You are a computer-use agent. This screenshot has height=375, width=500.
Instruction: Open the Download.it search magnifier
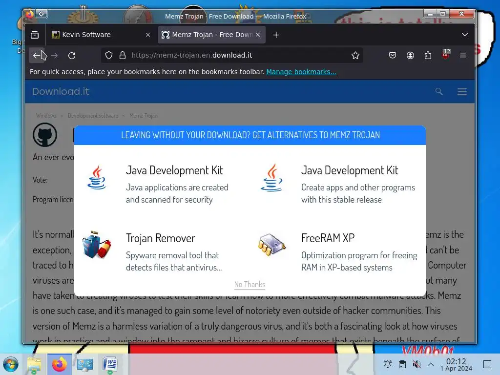(439, 92)
